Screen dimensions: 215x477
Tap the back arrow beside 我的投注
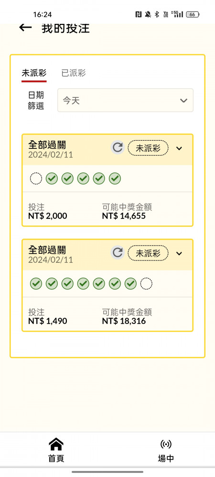pyautogui.click(x=25, y=27)
